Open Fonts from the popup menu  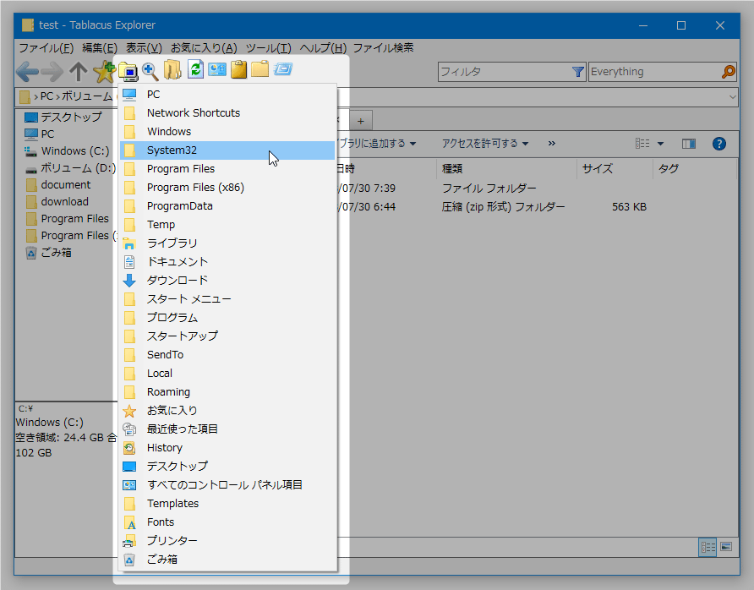(x=227, y=522)
